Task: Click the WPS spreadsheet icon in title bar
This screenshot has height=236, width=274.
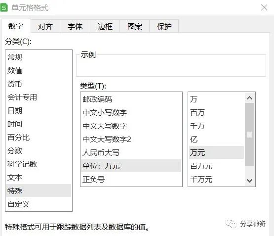Action: tap(4, 8)
